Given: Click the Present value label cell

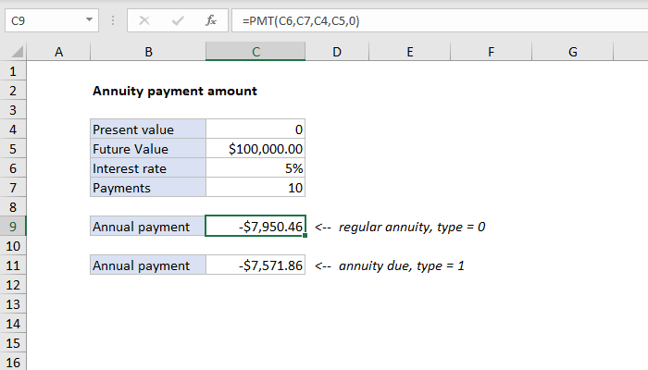Looking at the screenshot, I should [x=148, y=129].
